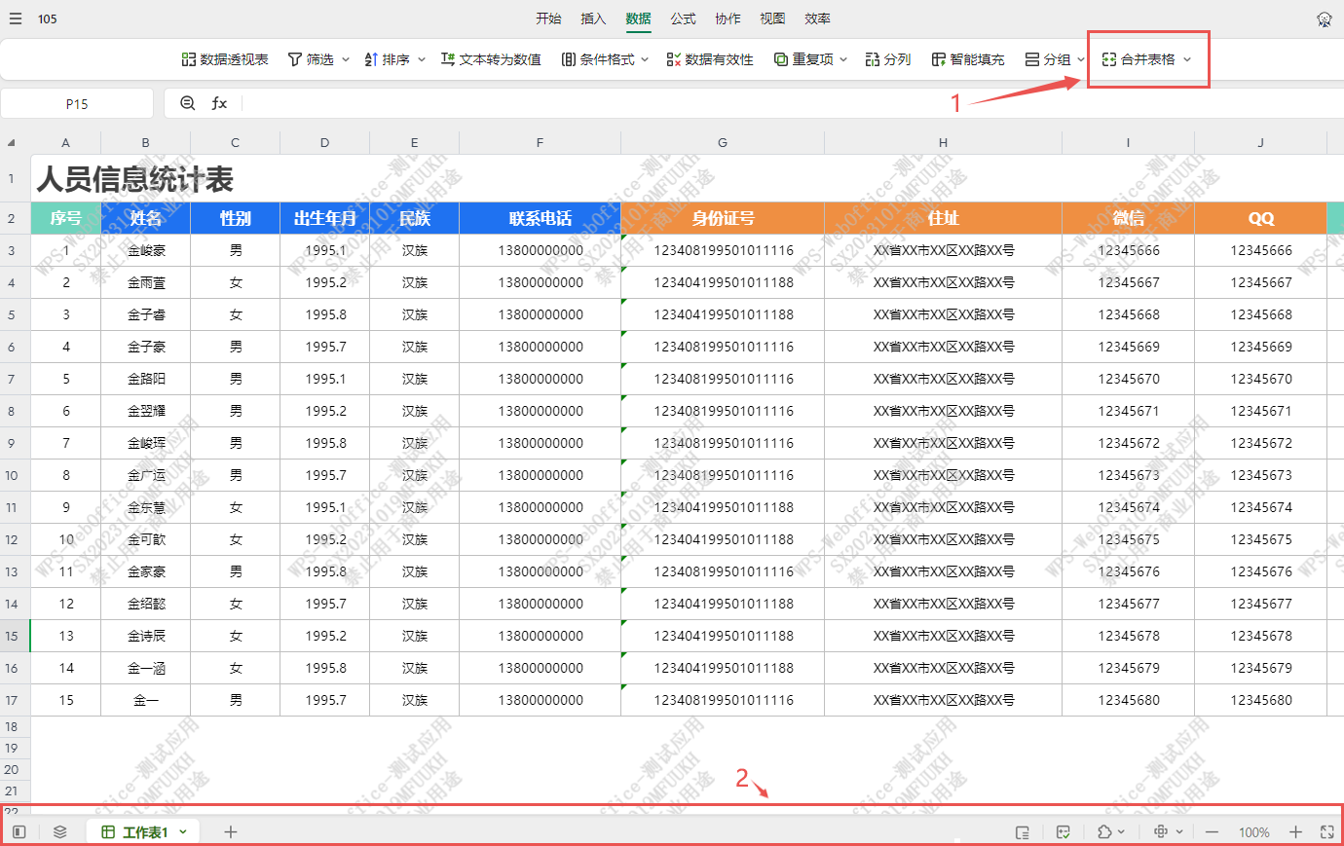The image size is (1344, 846).
Task: Open the hamburger menu beside 105
Action: tap(16, 18)
